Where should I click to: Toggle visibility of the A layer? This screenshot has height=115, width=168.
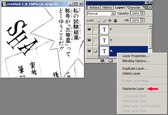[89, 51]
